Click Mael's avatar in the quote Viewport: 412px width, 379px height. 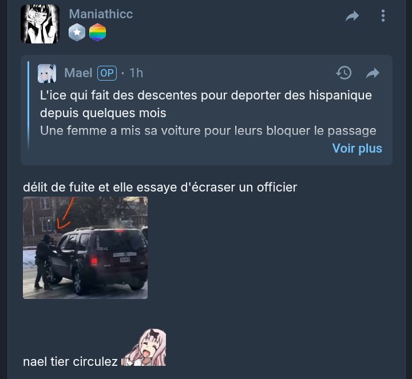pos(47,73)
